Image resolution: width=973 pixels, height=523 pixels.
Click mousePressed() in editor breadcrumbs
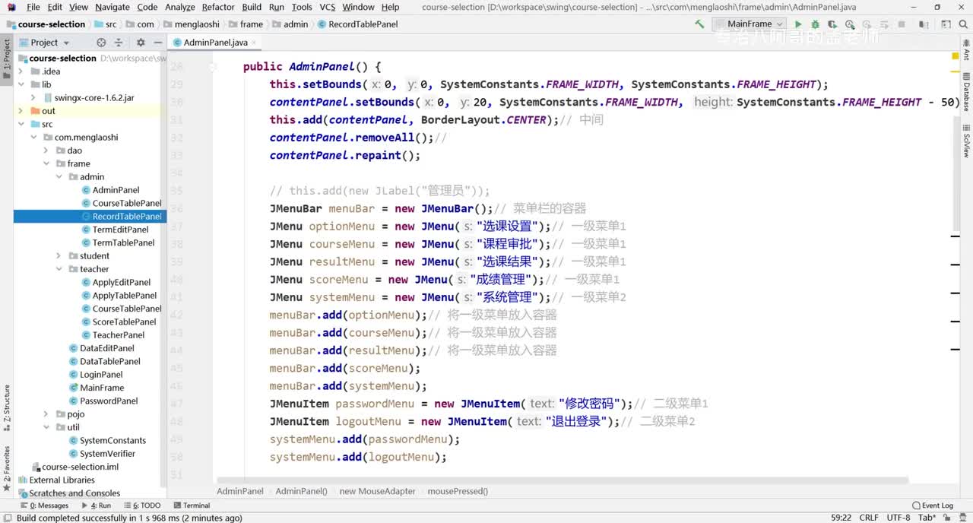click(458, 491)
